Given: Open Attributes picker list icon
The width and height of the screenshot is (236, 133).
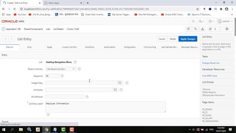Looking at the screenshot, I should click(115, 90).
